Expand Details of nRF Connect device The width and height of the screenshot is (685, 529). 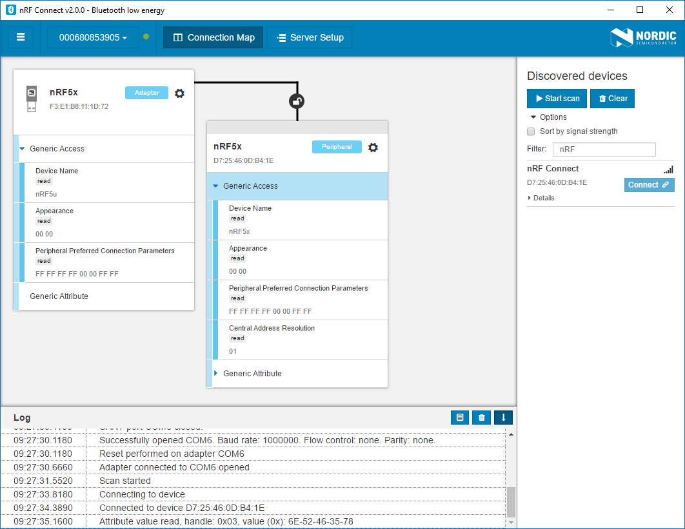pyautogui.click(x=541, y=198)
